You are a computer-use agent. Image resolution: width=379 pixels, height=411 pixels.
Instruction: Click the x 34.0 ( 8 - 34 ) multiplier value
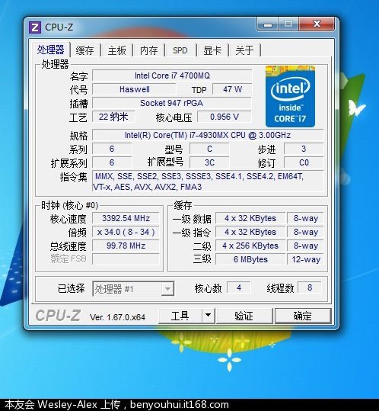click(126, 232)
